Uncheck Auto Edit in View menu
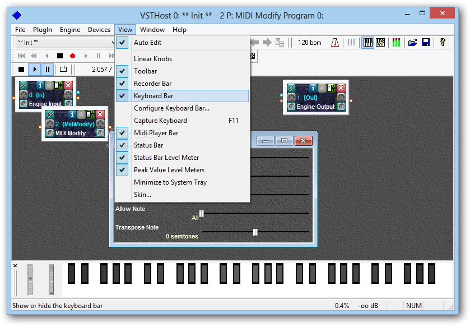Image resolution: width=470 pixels, height=326 pixels. pyautogui.click(x=183, y=42)
